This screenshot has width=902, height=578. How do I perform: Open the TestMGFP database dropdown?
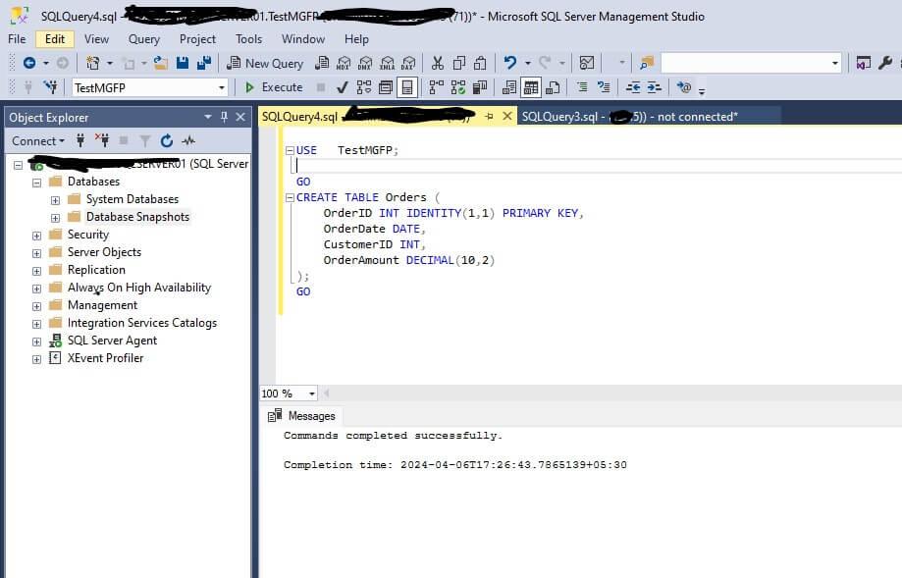222,87
